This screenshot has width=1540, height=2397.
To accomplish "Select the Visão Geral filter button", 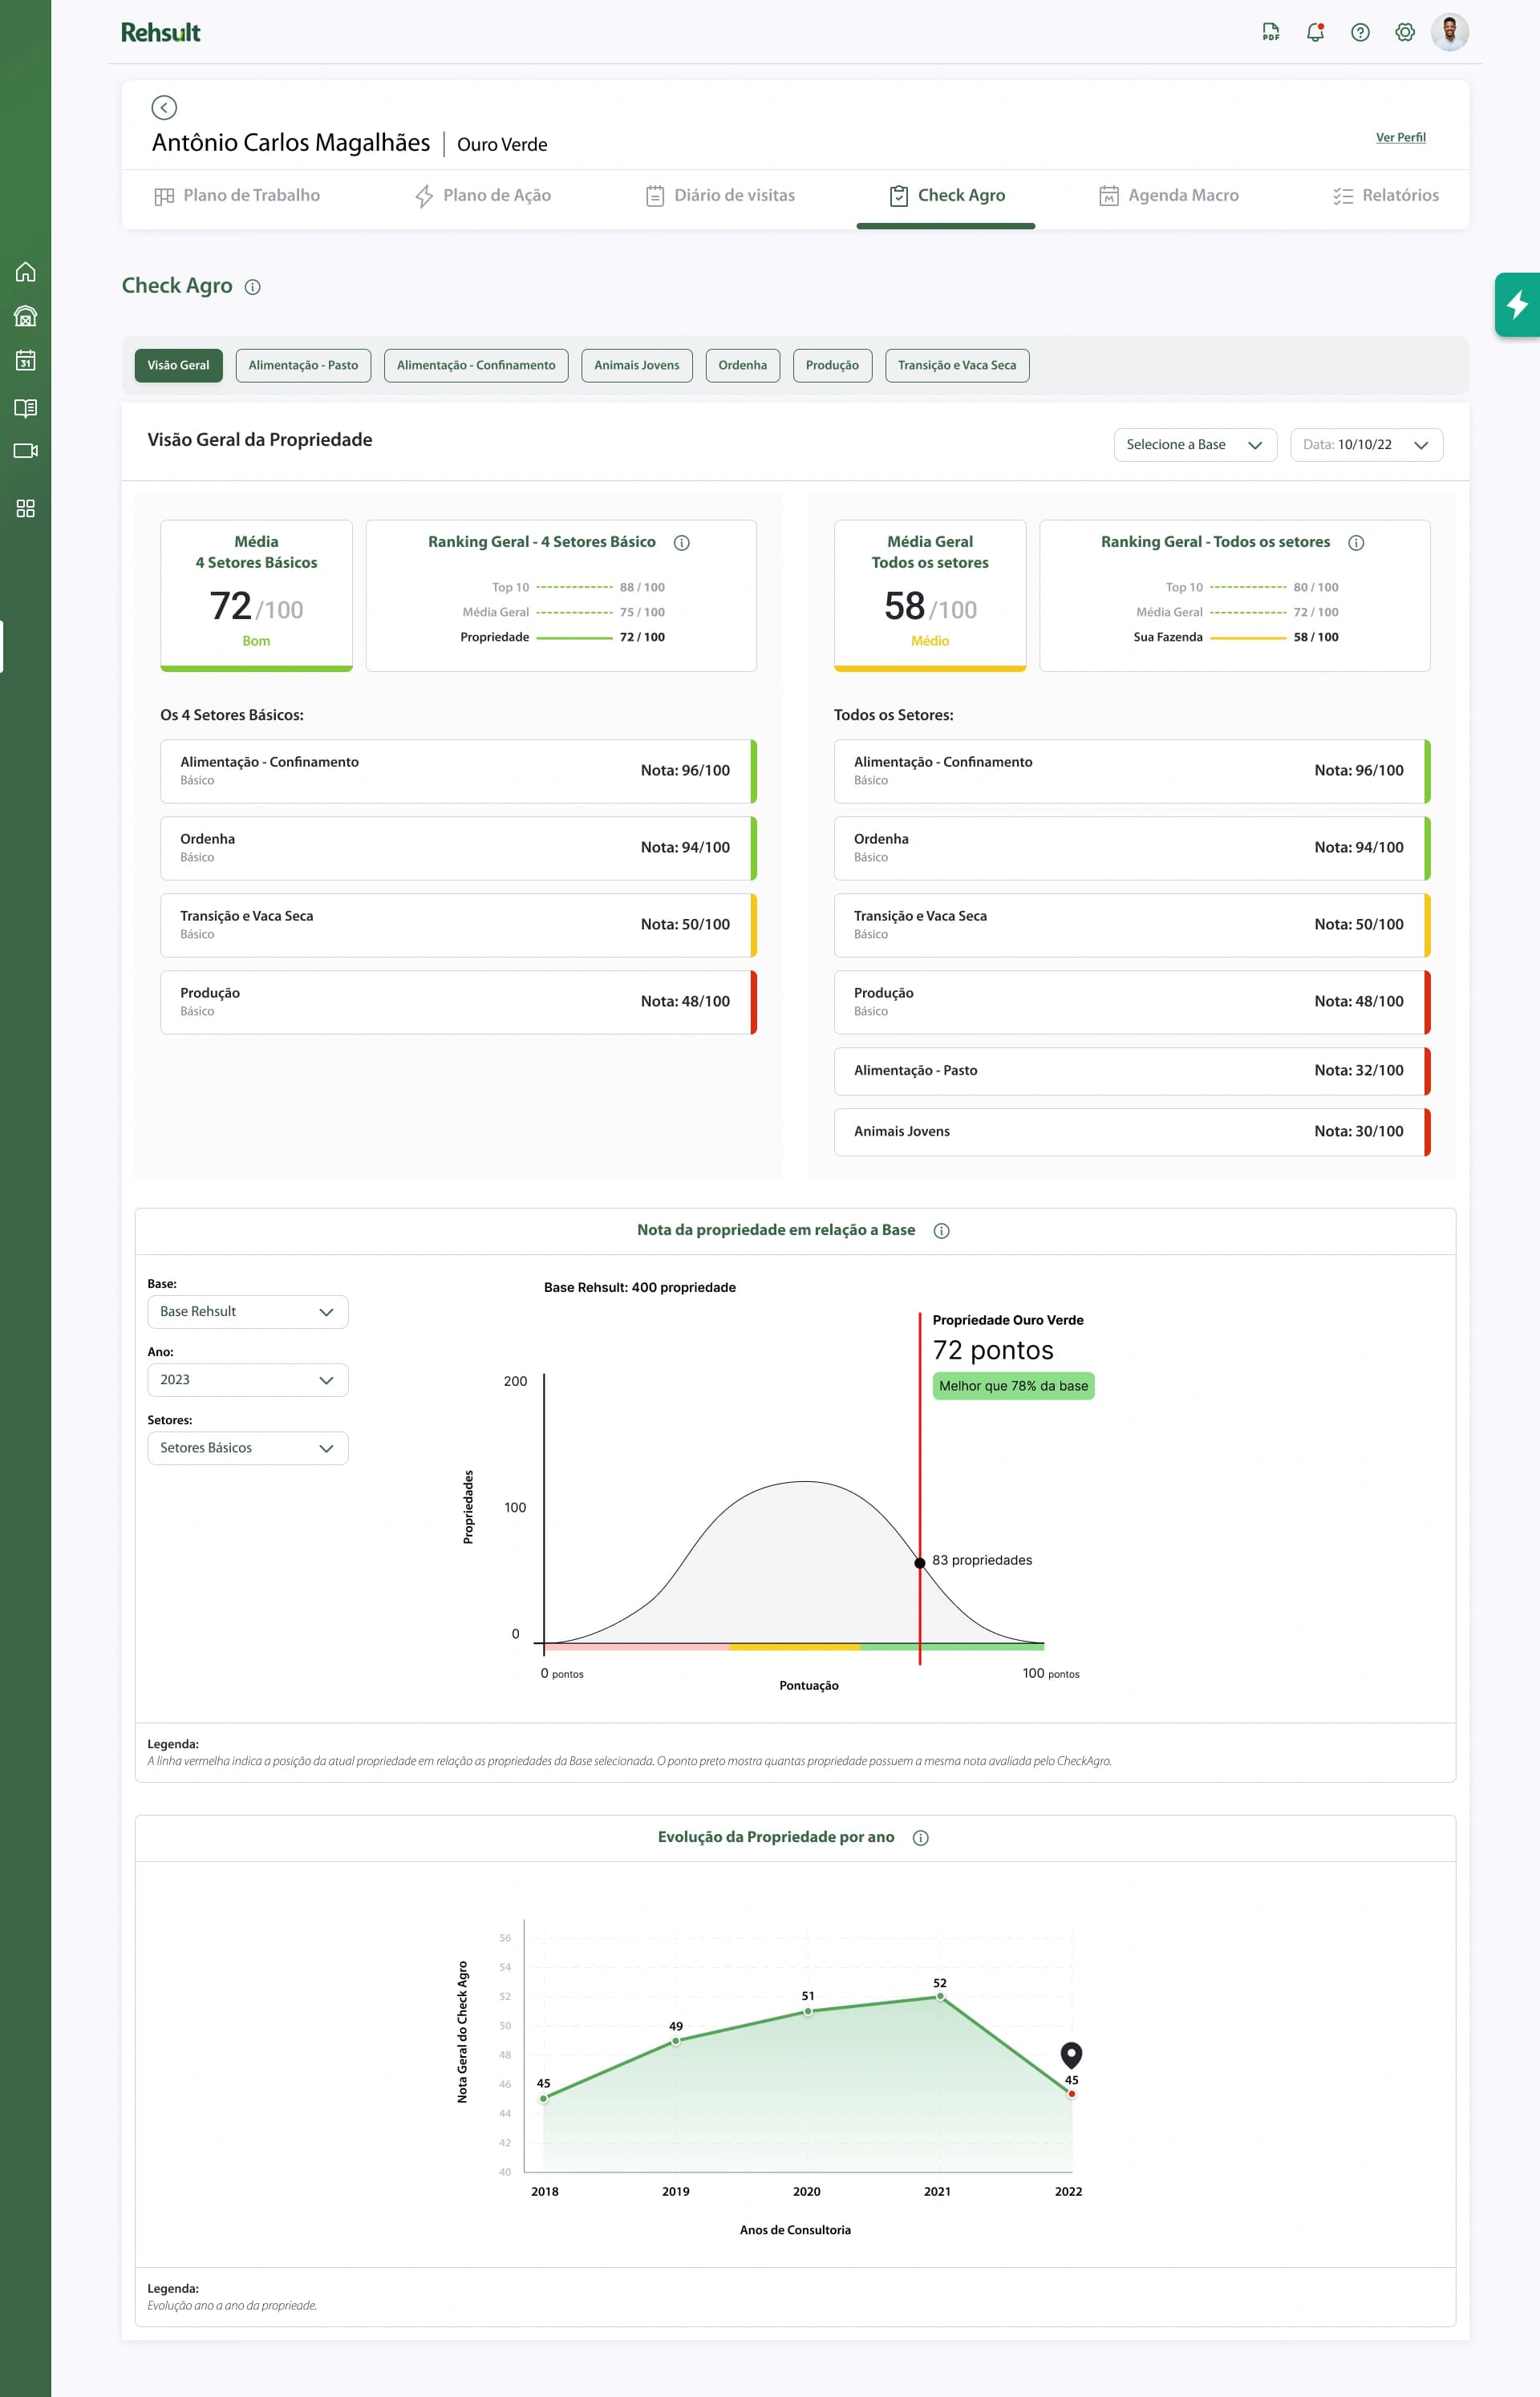I will click(178, 365).
